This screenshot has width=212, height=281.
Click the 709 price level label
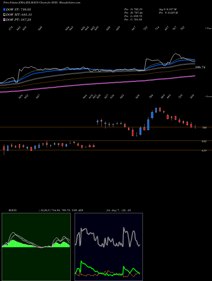pos(204,128)
